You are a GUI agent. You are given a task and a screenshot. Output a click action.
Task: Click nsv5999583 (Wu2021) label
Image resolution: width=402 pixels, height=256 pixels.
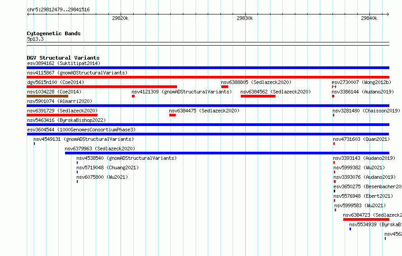360,205
